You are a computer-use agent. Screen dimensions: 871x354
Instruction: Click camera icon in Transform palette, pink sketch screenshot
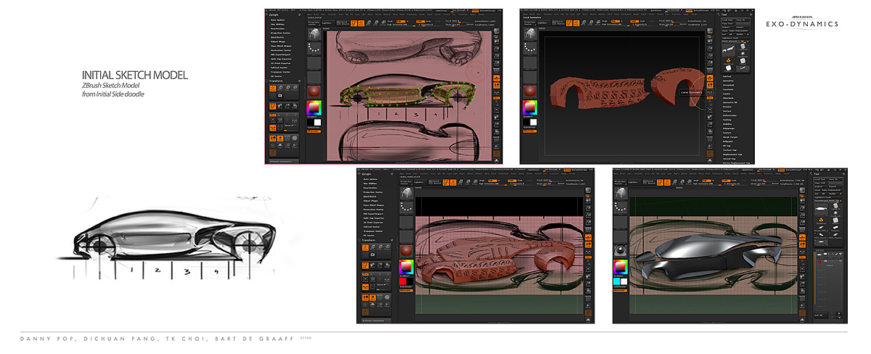(279, 95)
